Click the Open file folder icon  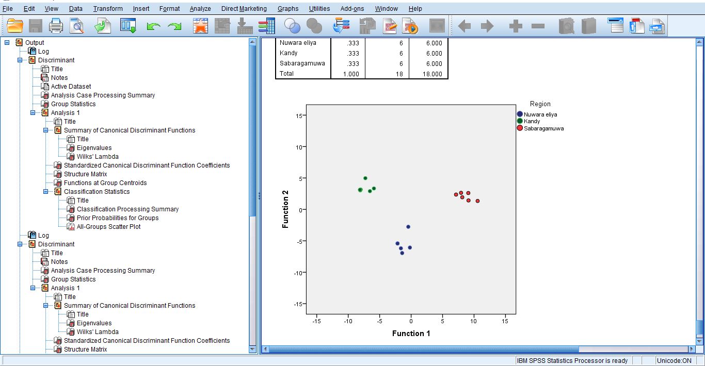(x=15, y=26)
